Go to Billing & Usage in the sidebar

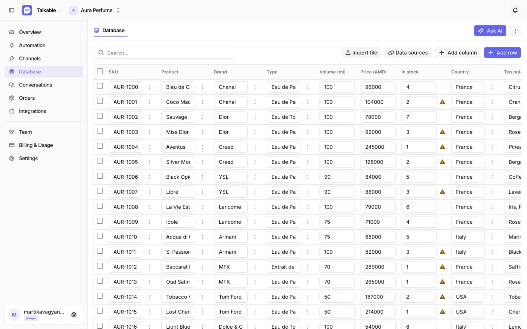43,145
